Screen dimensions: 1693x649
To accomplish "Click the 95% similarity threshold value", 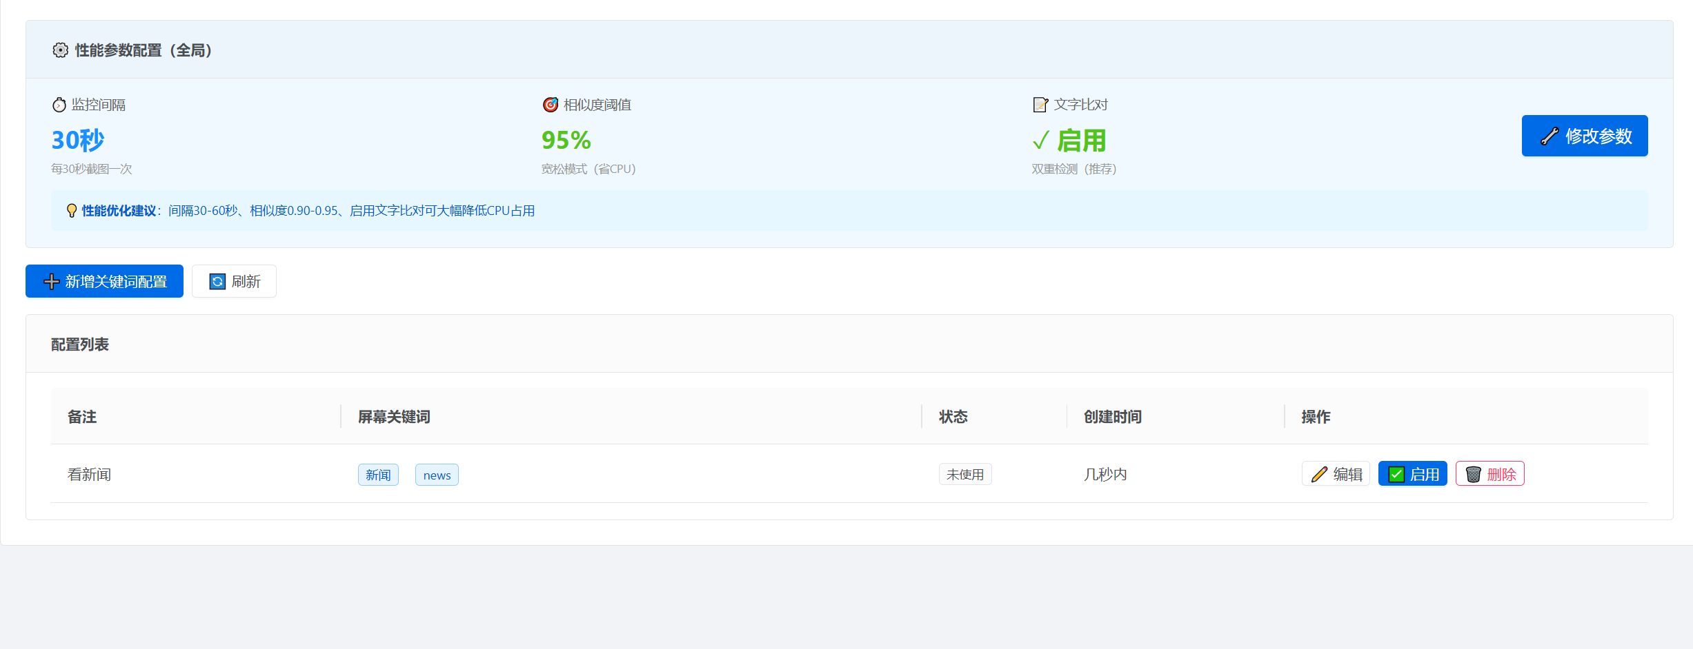I will click(x=566, y=141).
